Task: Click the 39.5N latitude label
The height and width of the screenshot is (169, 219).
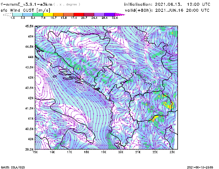Action: click(x=29, y=150)
